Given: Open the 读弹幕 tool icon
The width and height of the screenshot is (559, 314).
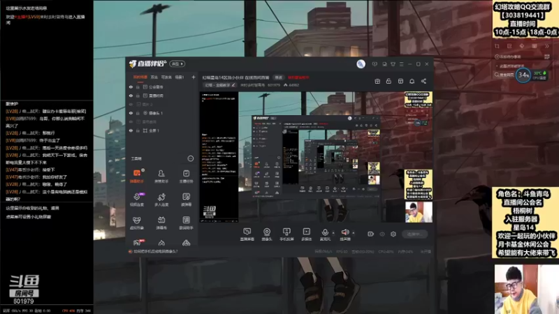Looking at the screenshot, I should tap(186, 200).
